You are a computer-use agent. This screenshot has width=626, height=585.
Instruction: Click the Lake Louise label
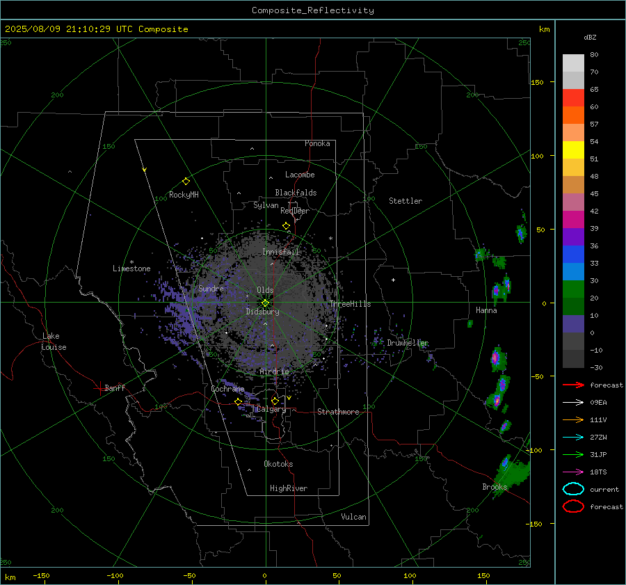point(54,342)
